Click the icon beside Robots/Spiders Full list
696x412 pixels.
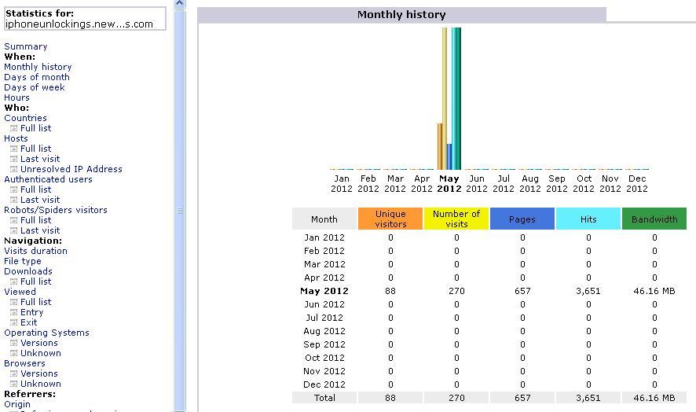click(x=13, y=220)
